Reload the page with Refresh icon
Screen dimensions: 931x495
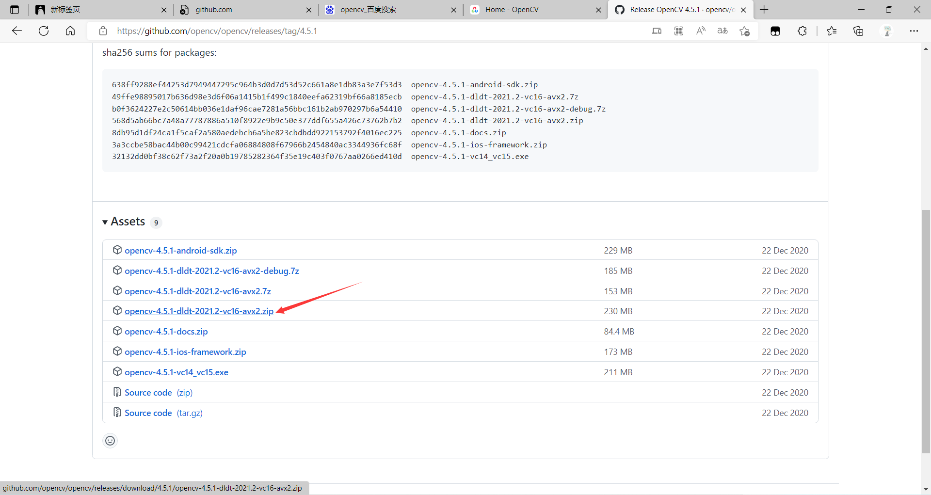click(x=44, y=31)
